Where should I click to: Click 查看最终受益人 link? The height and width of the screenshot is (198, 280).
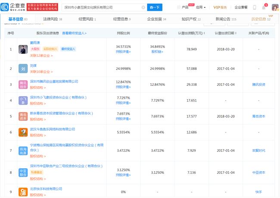[74, 33]
